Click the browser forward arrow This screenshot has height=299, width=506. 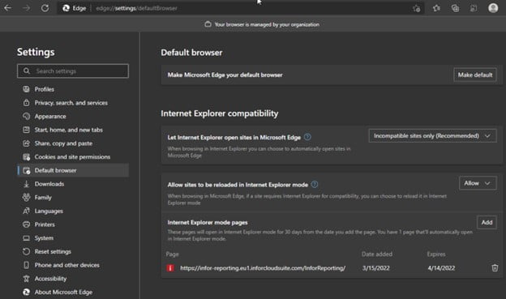pyautogui.click(x=26, y=8)
